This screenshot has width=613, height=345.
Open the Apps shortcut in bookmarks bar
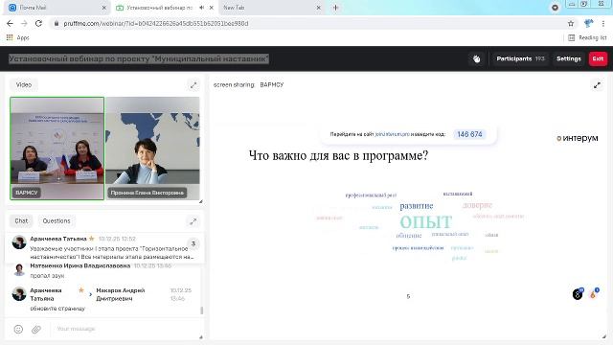click(18, 37)
